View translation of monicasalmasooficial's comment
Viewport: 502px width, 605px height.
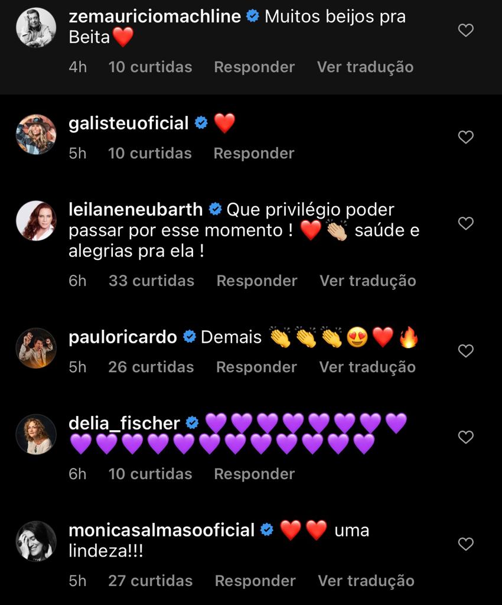pyautogui.click(x=366, y=581)
